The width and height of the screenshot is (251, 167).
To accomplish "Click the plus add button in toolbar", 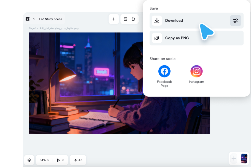I will pyautogui.click(x=114, y=19).
